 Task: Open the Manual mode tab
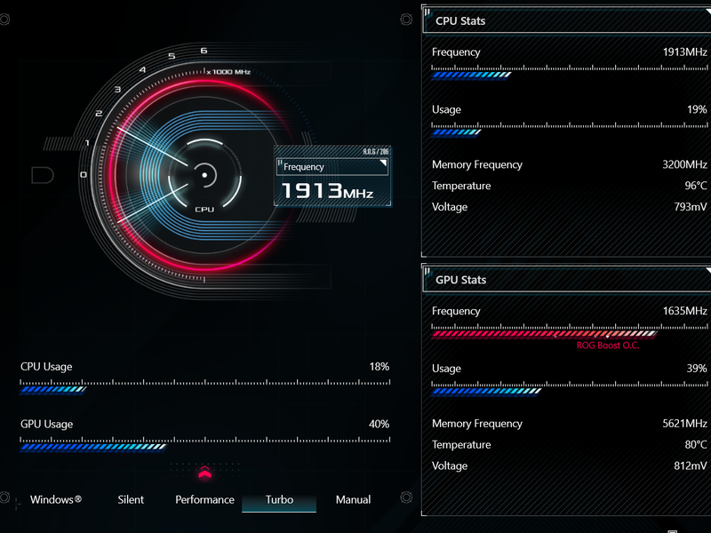[x=353, y=499]
